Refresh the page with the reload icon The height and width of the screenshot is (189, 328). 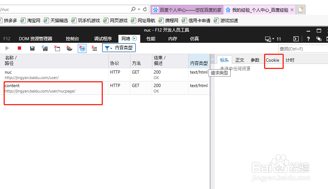click(145, 9)
